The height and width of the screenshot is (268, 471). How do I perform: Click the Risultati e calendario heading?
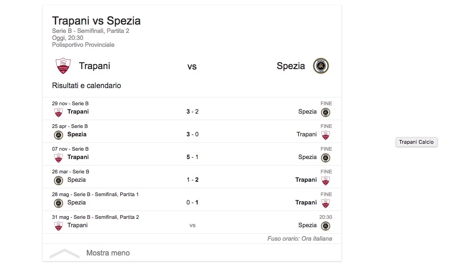point(86,86)
